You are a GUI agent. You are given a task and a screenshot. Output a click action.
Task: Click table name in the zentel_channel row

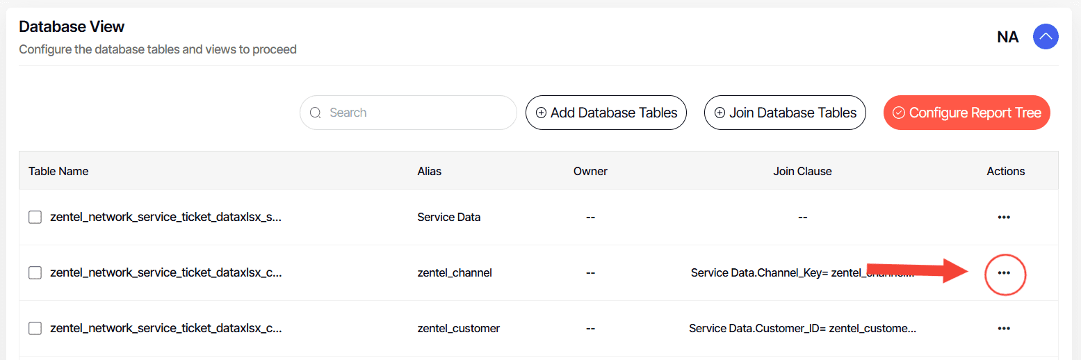[x=166, y=272]
